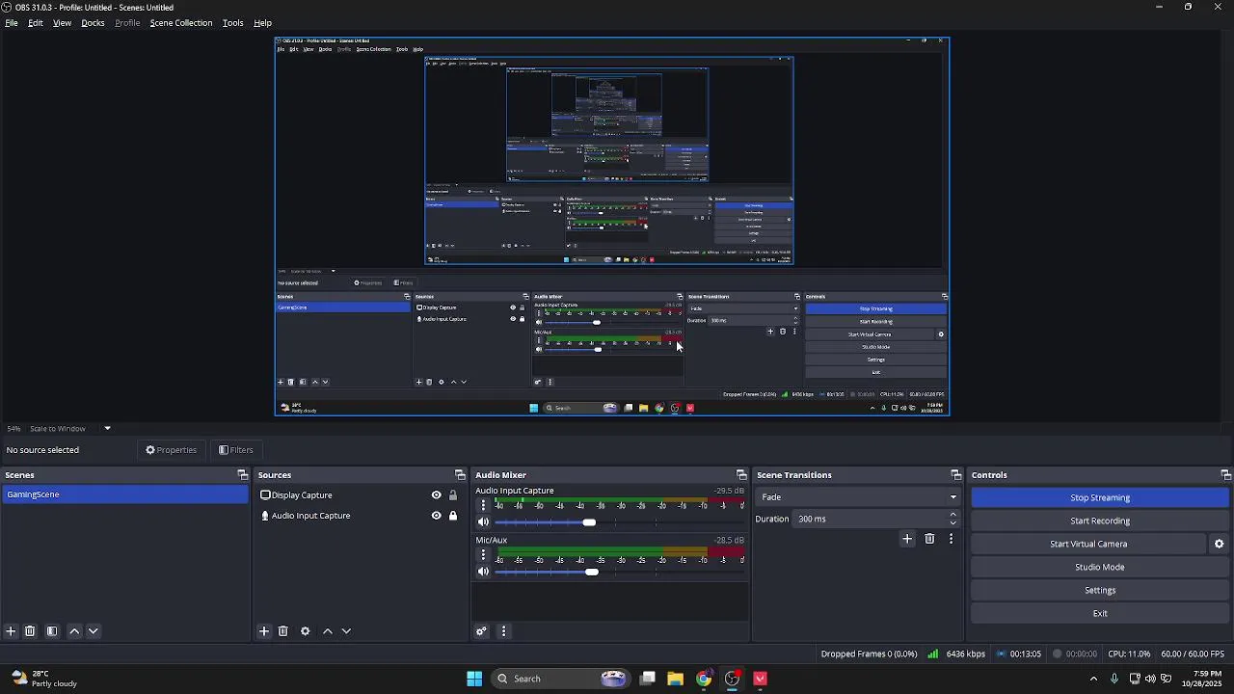
Task: Remove selected scene with trash icon
Action: click(x=30, y=631)
